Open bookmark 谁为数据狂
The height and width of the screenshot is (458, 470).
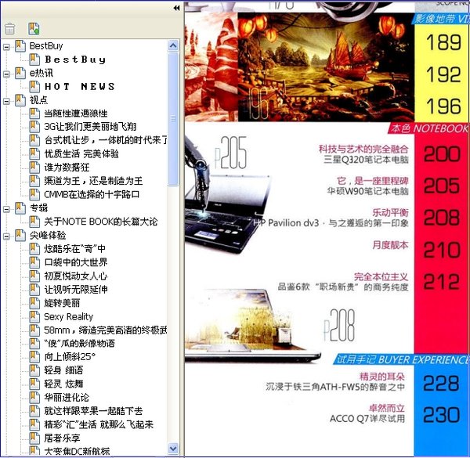coord(67,168)
